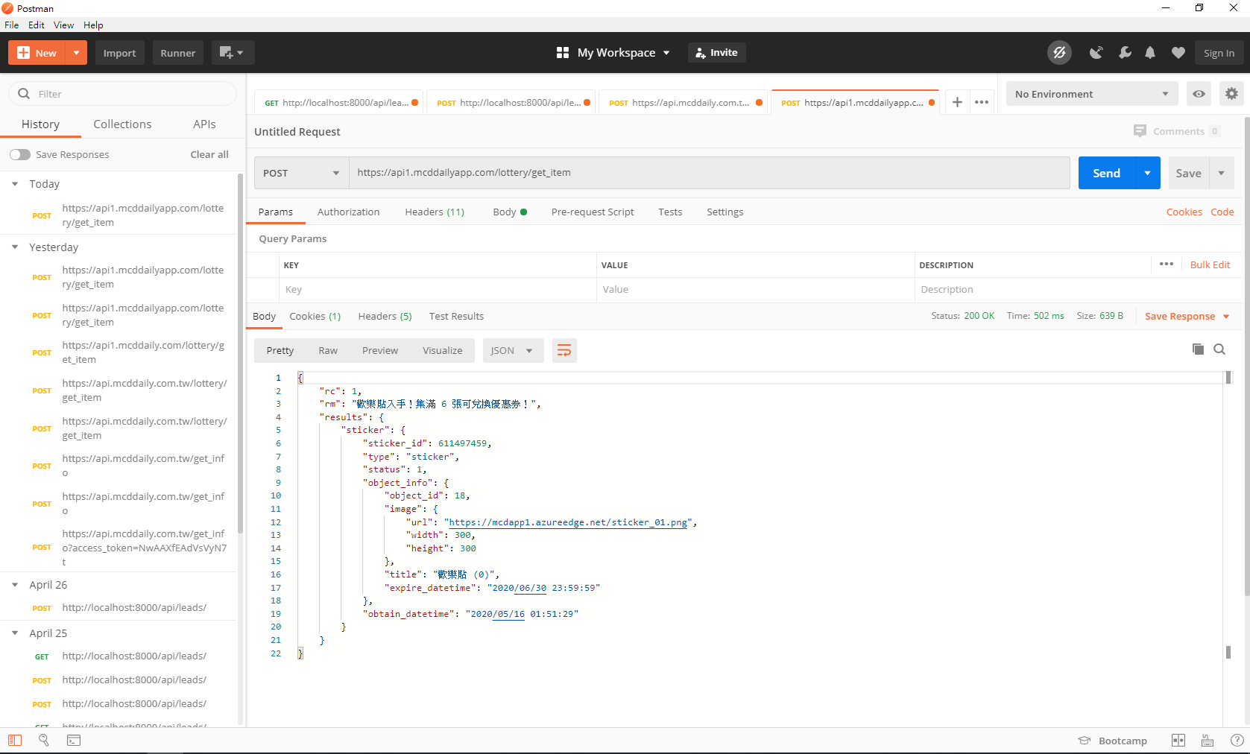Open the New button dropdown arrow

coord(76,53)
